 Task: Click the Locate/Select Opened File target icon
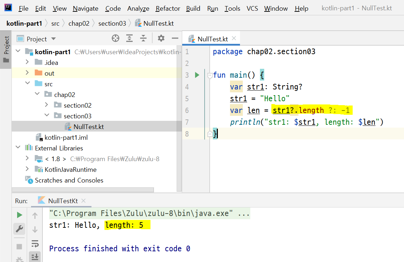(x=116, y=38)
